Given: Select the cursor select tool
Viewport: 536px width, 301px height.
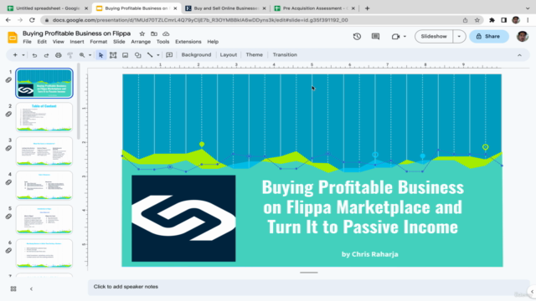Looking at the screenshot, I should click(100, 55).
